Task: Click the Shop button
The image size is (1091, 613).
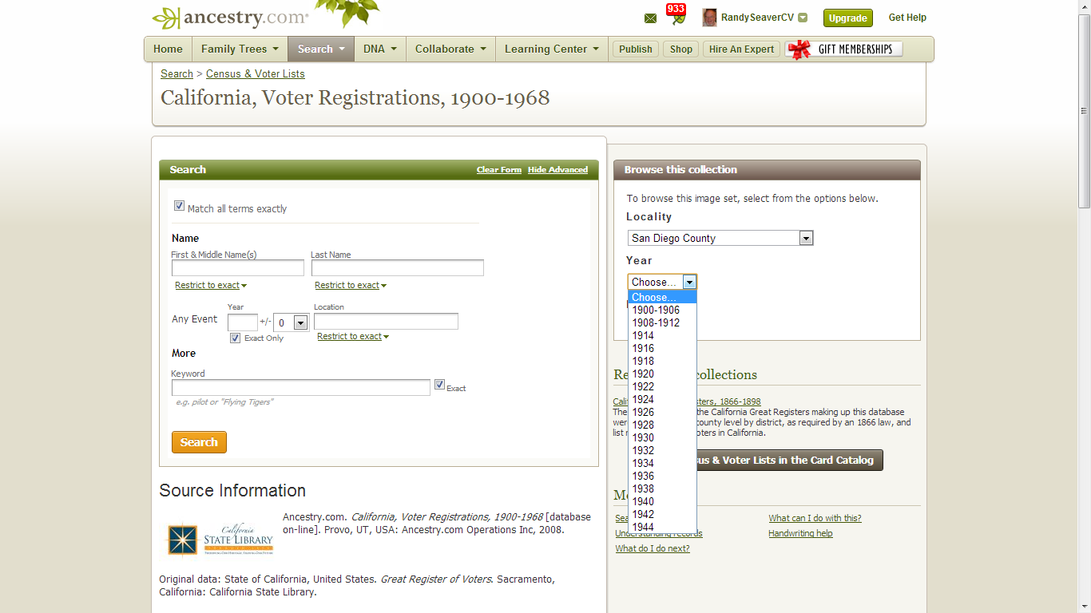Action: click(681, 49)
